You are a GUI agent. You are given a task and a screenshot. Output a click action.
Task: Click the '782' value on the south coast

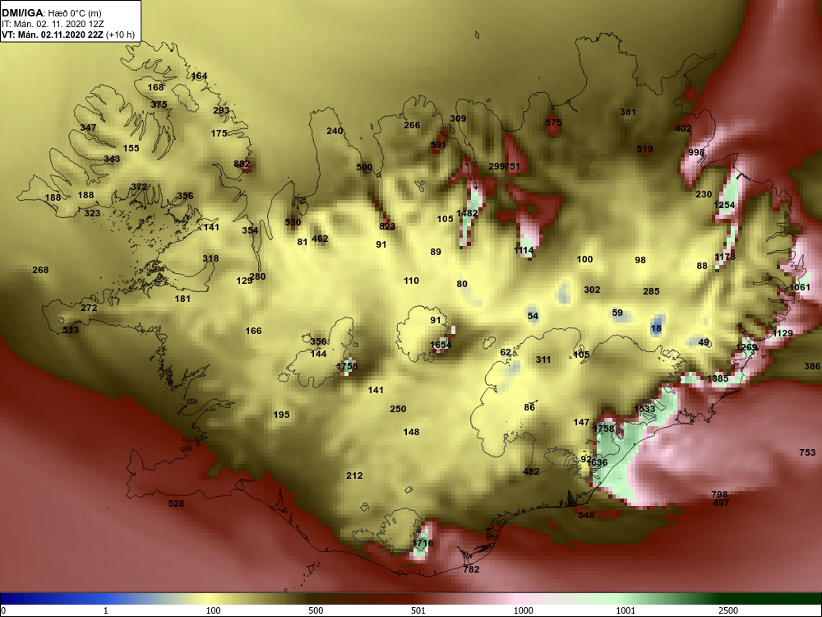point(472,569)
